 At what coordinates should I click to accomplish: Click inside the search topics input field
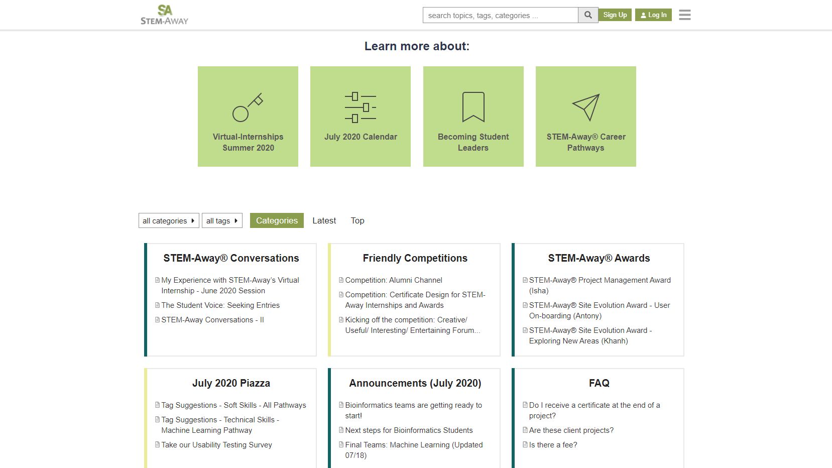click(500, 15)
